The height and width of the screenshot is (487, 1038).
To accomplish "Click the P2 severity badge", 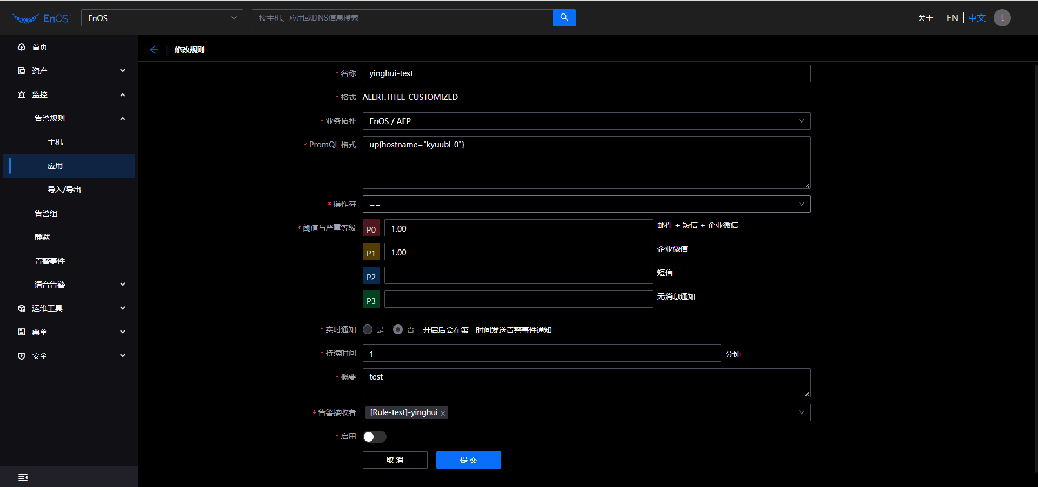I will (371, 276).
